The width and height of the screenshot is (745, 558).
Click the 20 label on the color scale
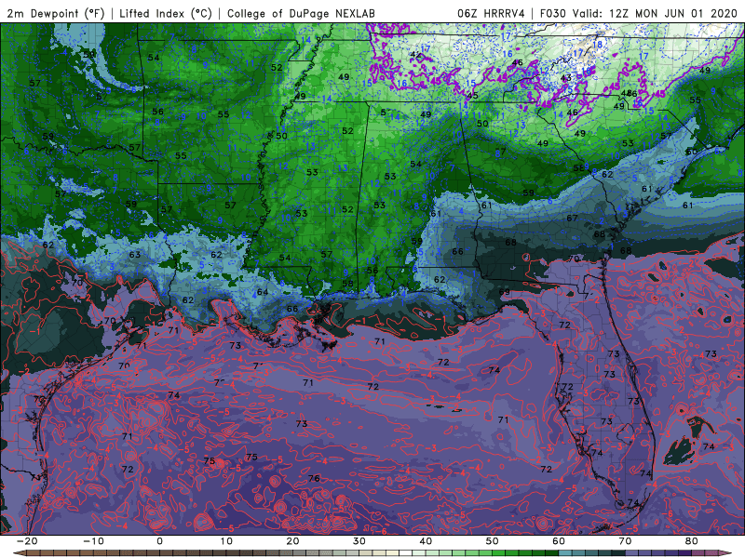click(x=292, y=541)
